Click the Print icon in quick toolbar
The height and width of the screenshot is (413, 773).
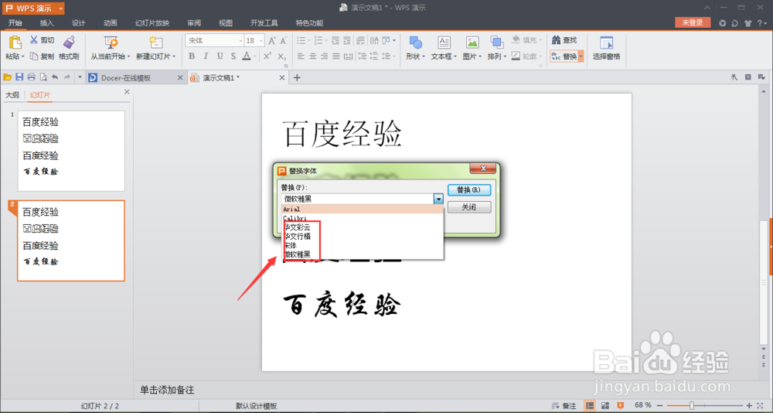31,77
